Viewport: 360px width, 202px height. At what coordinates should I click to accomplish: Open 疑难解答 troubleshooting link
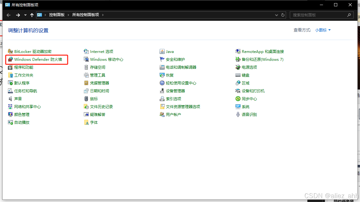tap(98, 114)
